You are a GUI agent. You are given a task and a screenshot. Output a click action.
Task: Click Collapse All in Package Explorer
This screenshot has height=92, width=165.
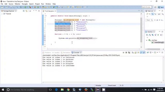24,11
